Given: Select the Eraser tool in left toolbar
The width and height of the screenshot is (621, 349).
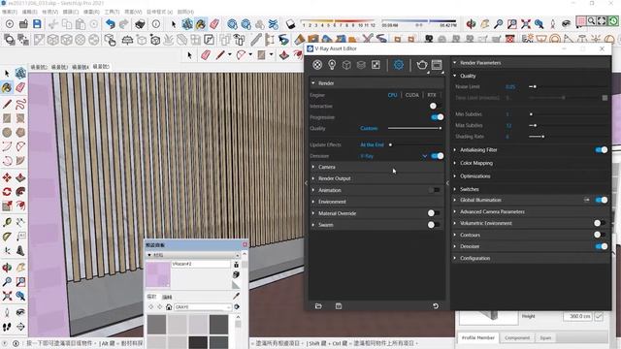Looking at the screenshot, I should [20, 87].
